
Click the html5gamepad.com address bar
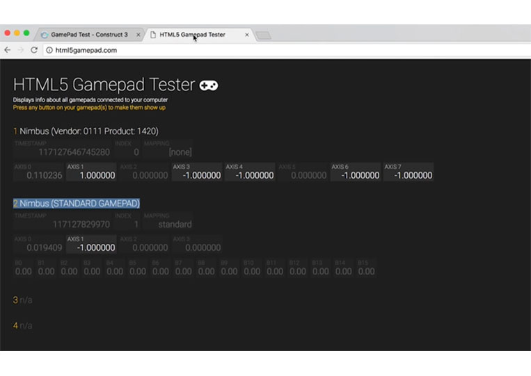(x=288, y=50)
